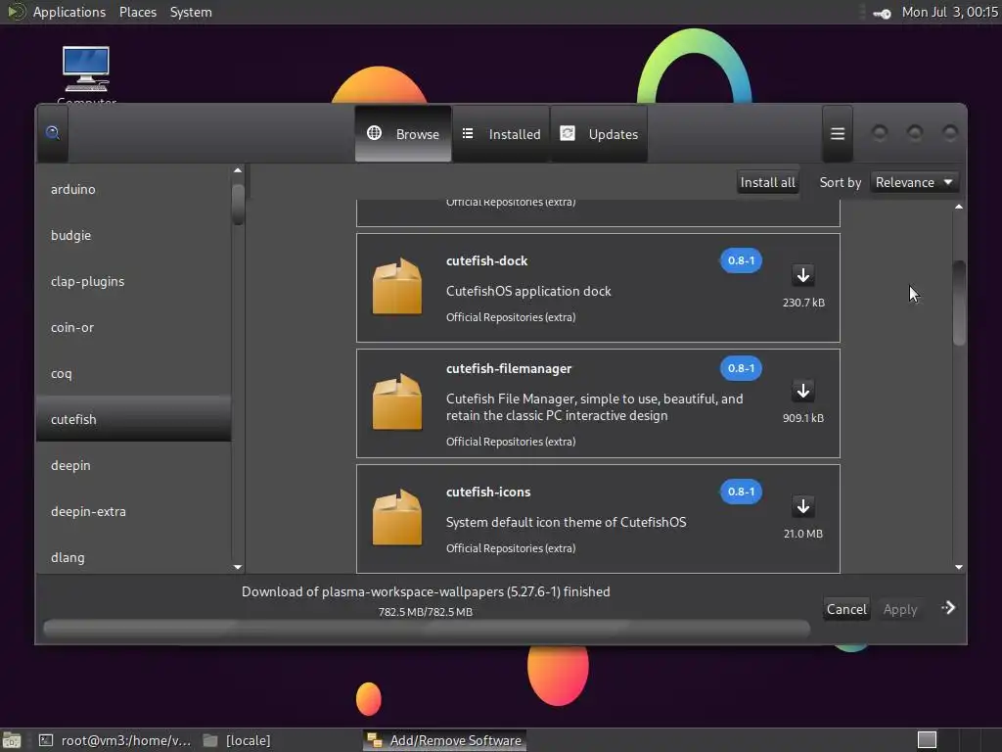The width and height of the screenshot is (1002, 752).
Task: Select the coin-or group
Action: [x=133, y=327]
